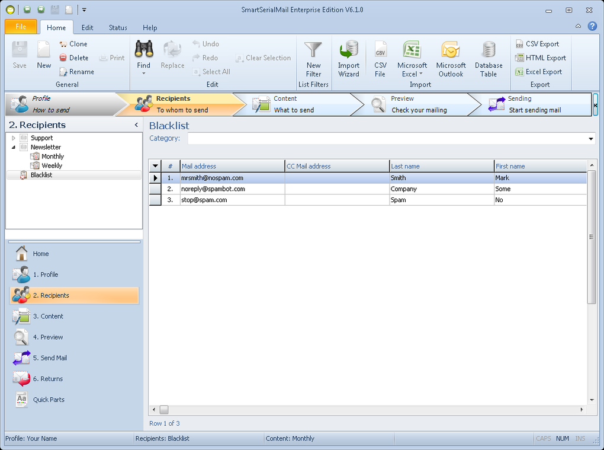Open 1. Profile in the sidebar
The height and width of the screenshot is (450, 604).
click(x=36, y=275)
